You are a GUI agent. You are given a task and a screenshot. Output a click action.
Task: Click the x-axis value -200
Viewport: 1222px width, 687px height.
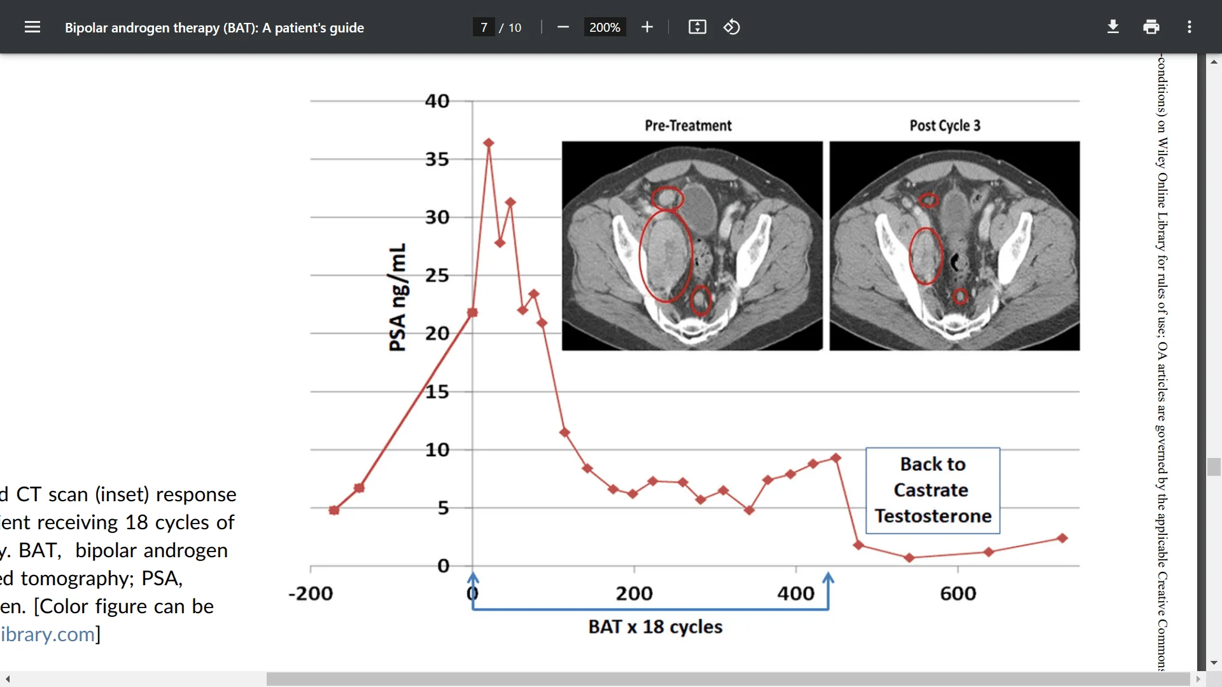point(311,593)
